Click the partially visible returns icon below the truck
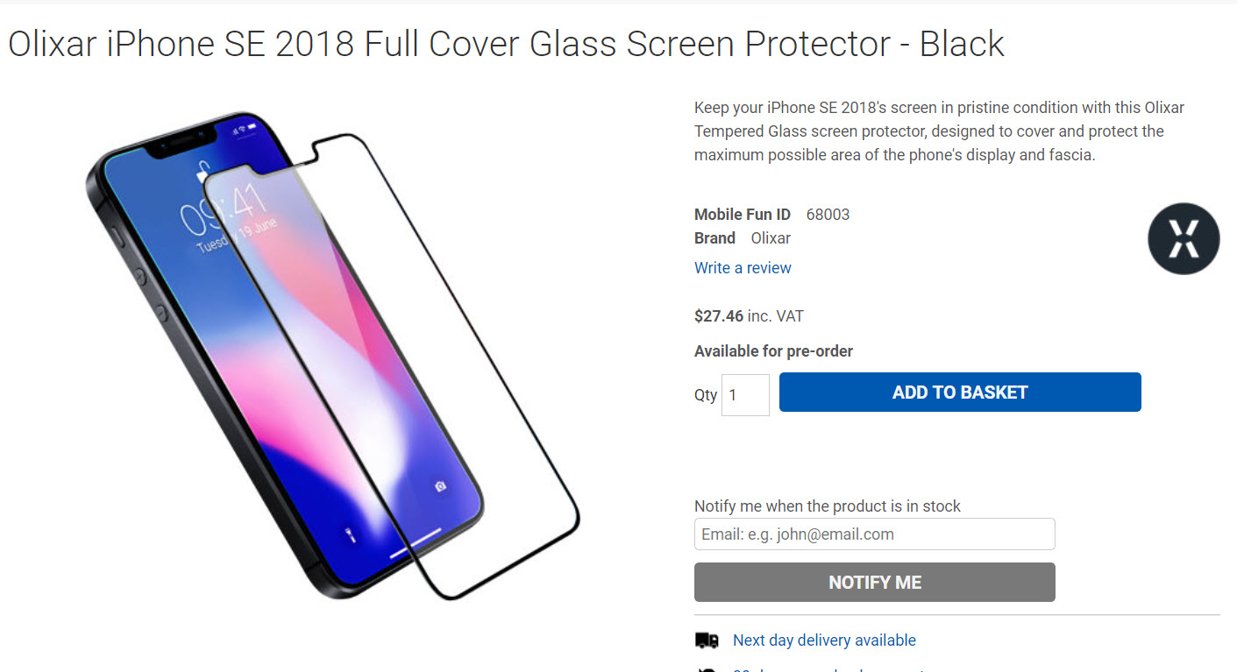 coord(707,668)
